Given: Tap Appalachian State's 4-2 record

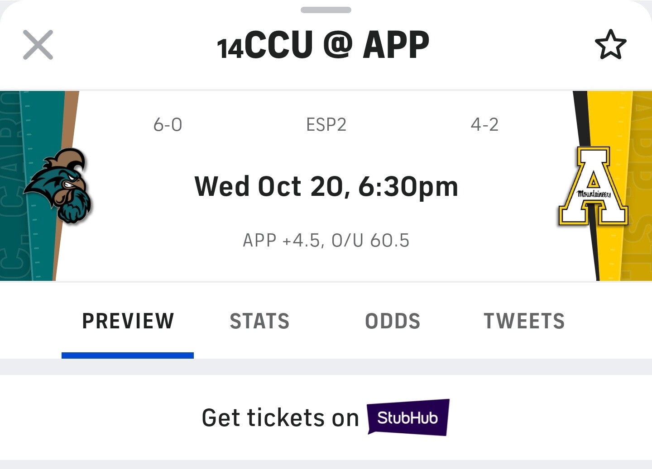Looking at the screenshot, I should click(x=484, y=125).
